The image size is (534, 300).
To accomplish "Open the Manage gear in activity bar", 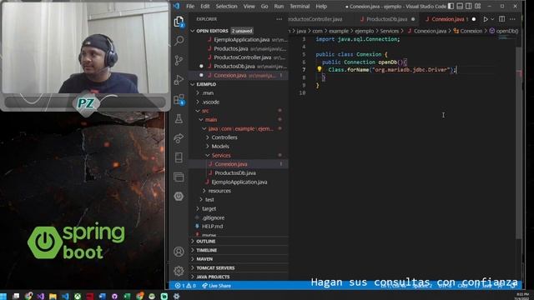I will point(179,271).
